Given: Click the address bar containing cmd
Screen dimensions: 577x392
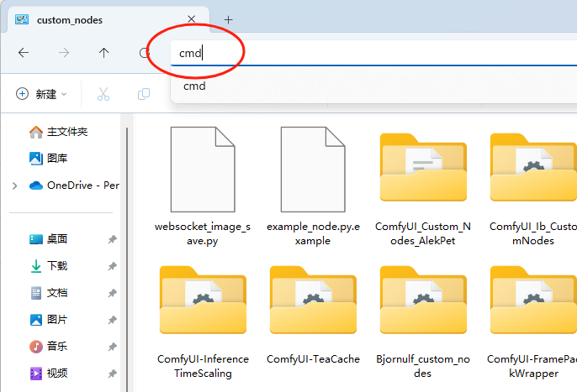Looking at the screenshot, I should click(373, 53).
